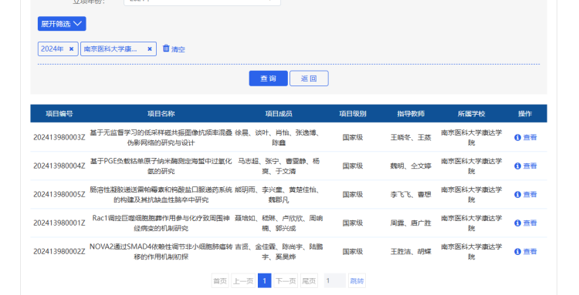Image resolution: width=579 pixels, height=295 pixels.
Task: Click info icon in row 202413980004Z
Action: [518, 166]
